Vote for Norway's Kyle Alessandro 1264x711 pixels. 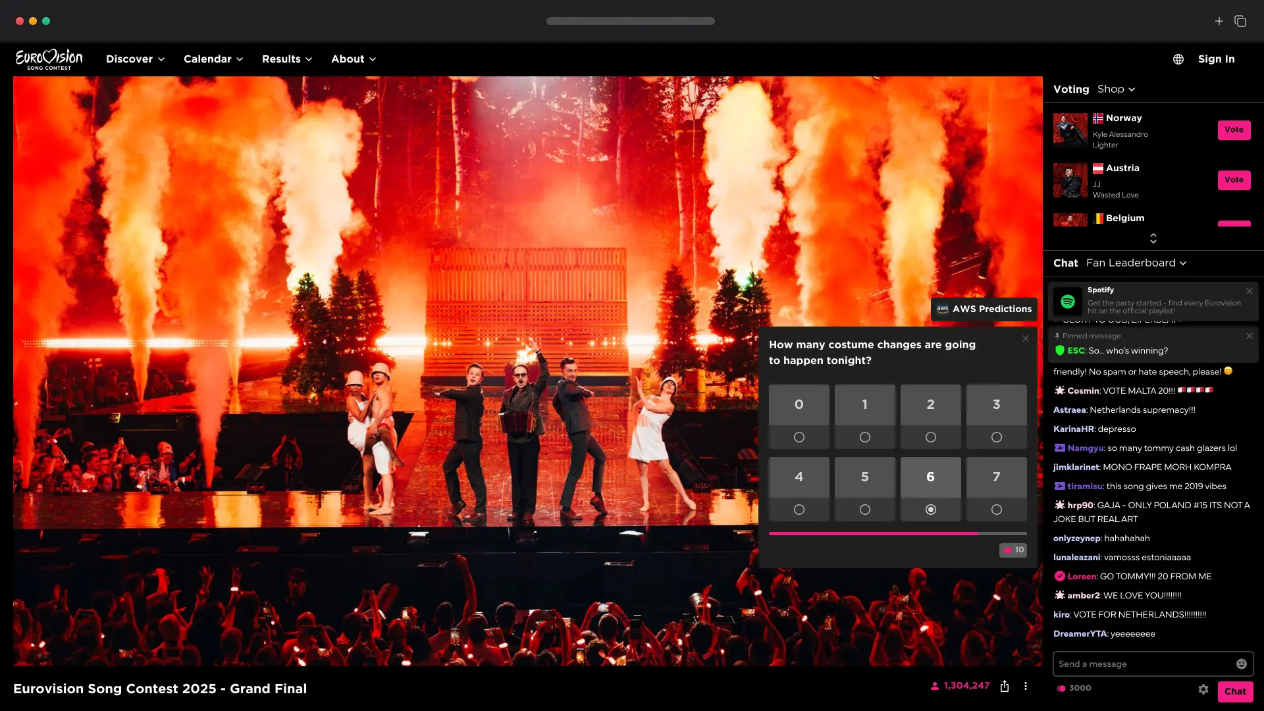pyautogui.click(x=1234, y=130)
